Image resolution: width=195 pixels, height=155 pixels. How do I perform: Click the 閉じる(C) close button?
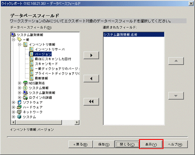tap(127, 144)
